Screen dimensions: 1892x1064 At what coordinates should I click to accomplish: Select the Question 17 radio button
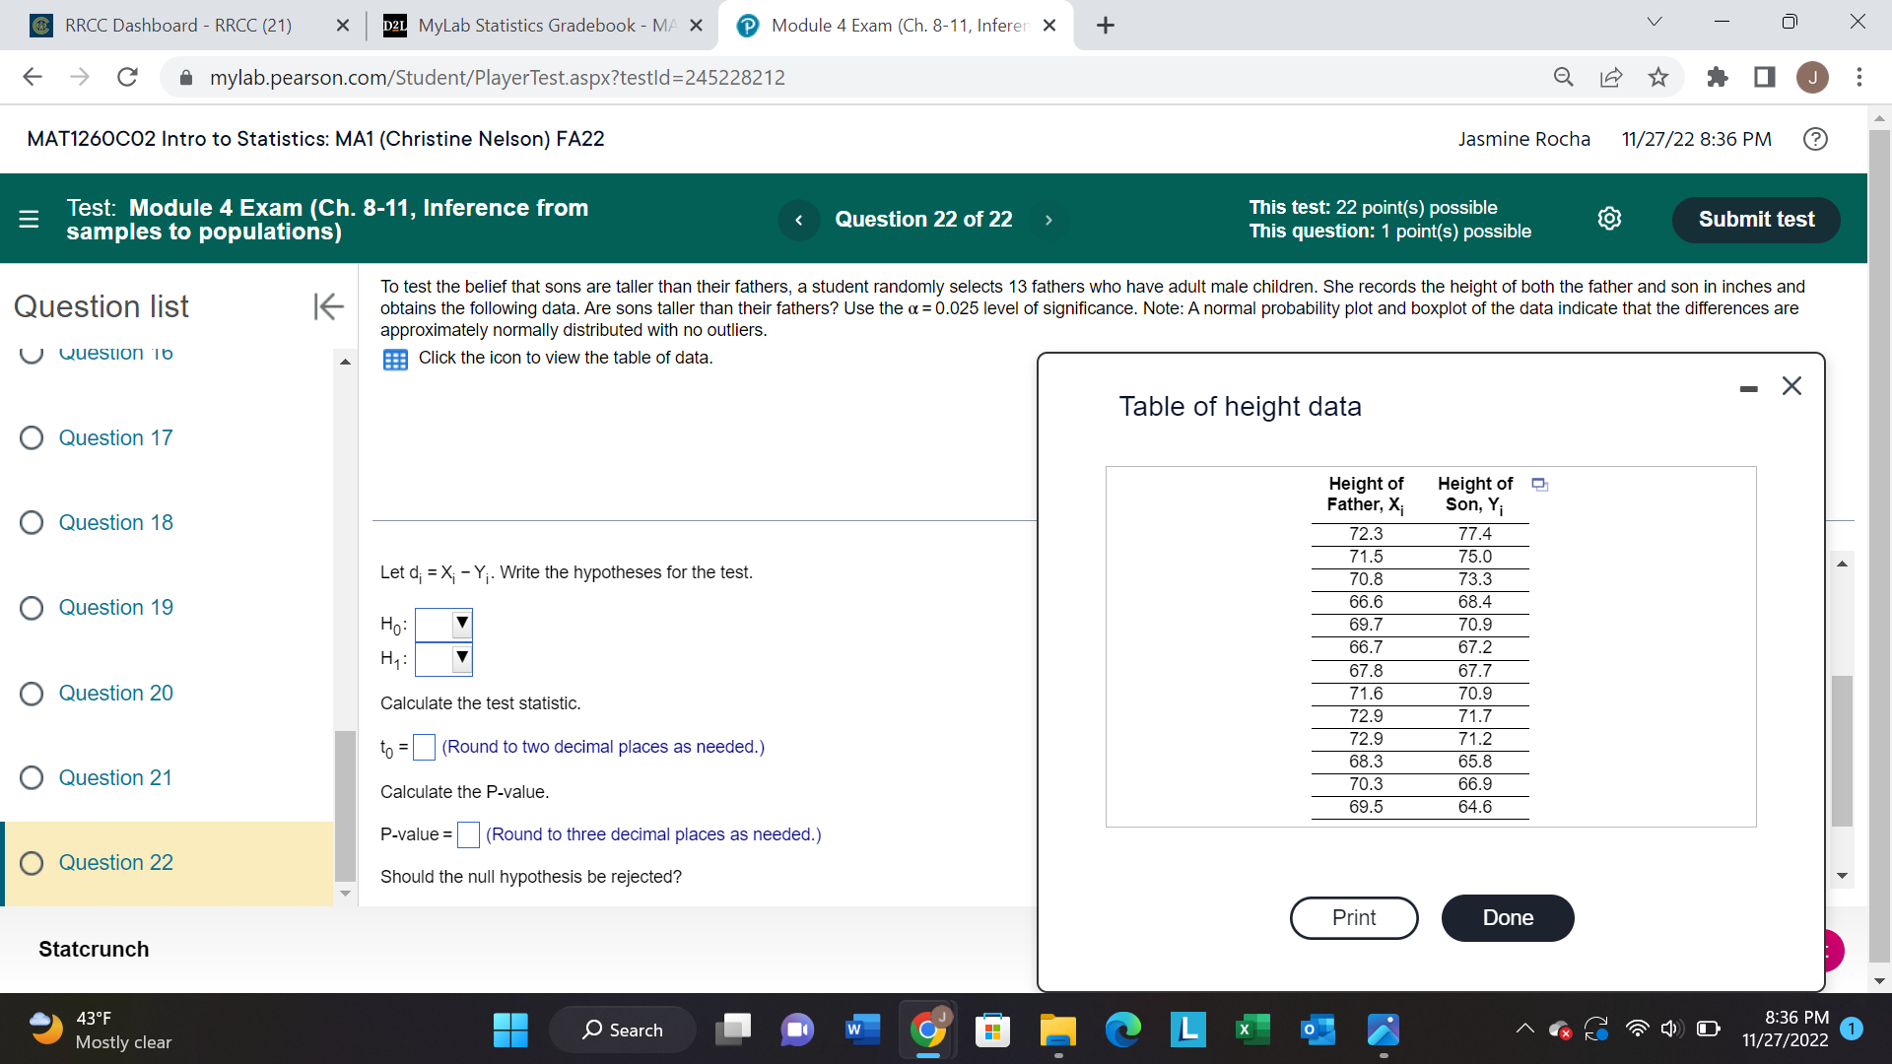[32, 437]
